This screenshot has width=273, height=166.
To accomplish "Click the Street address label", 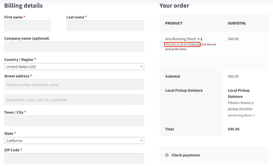I will click(17, 76).
